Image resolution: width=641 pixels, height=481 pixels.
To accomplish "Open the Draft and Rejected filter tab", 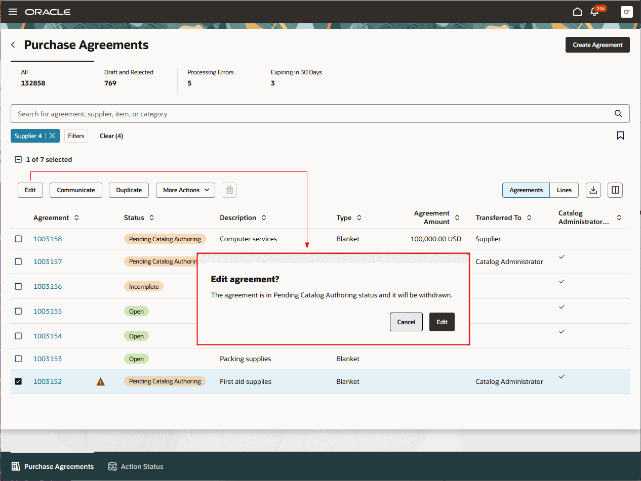I will [128, 77].
